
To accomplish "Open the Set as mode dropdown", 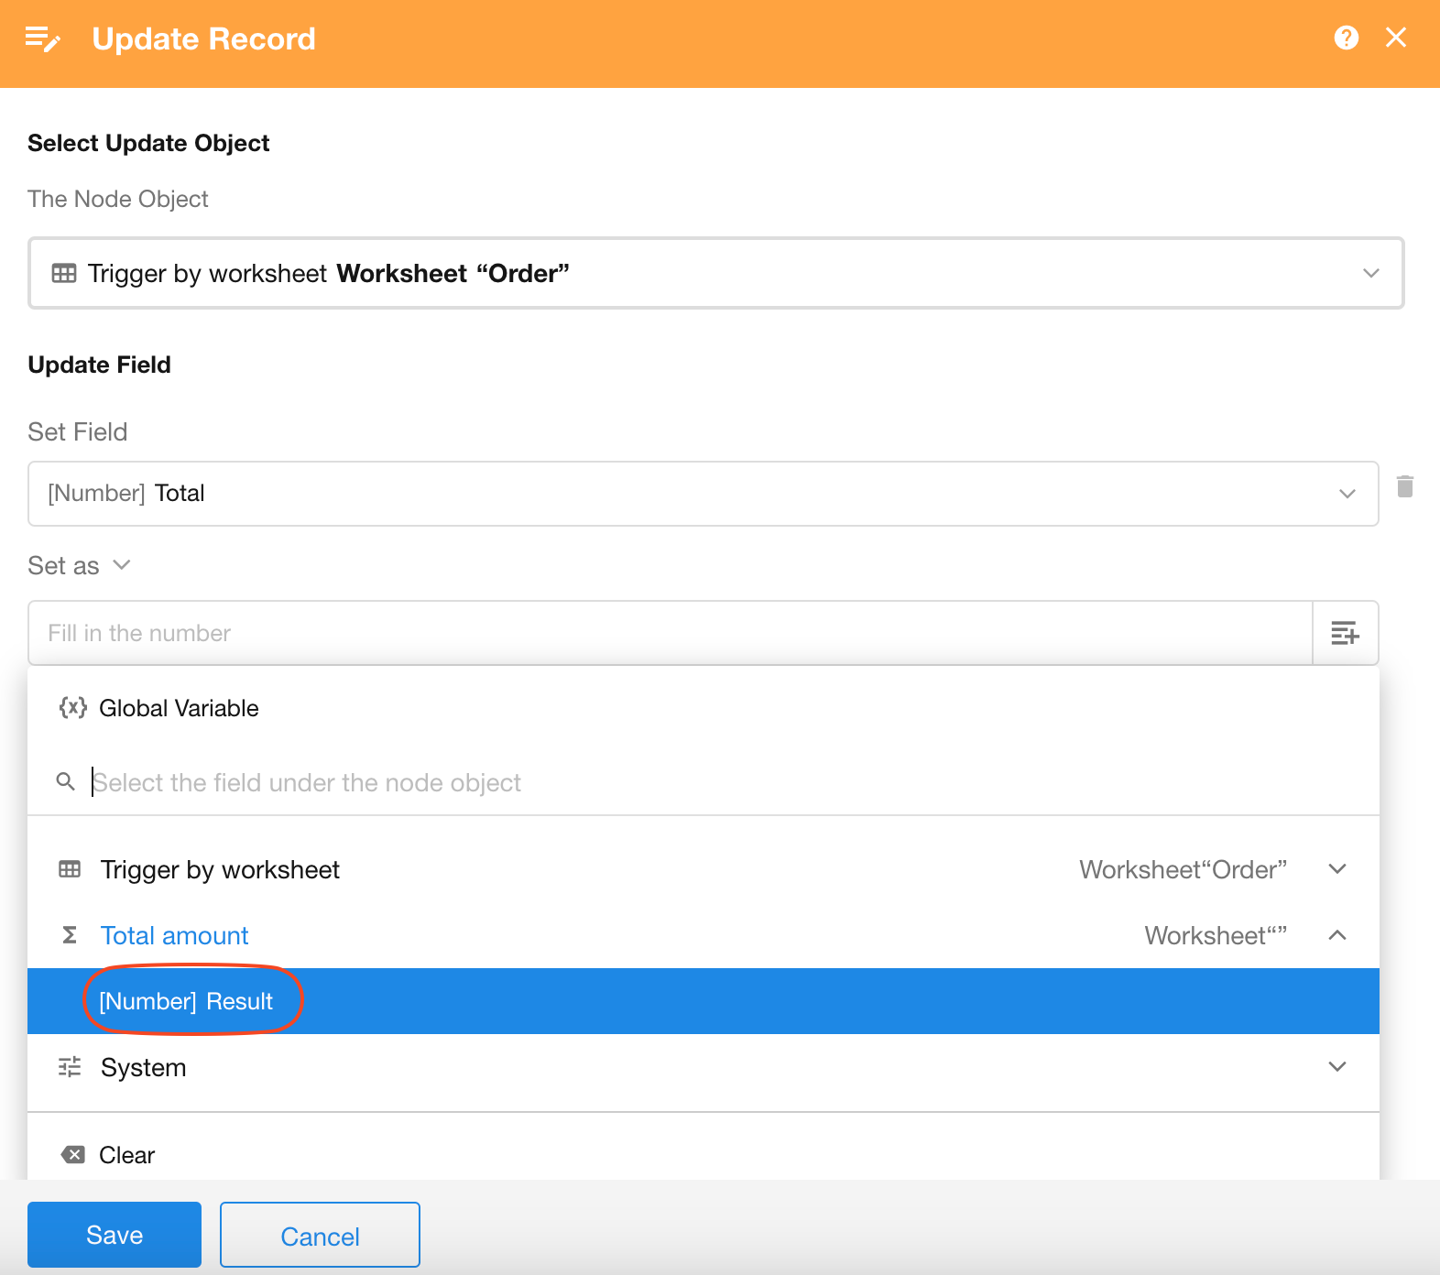I will 81,566.
